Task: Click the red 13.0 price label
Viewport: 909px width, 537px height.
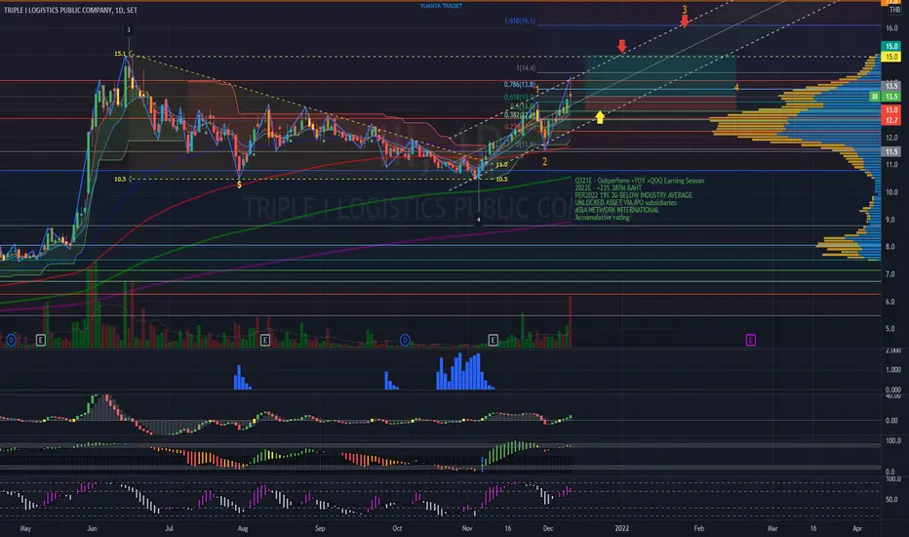Action: [x=891, y=109]
